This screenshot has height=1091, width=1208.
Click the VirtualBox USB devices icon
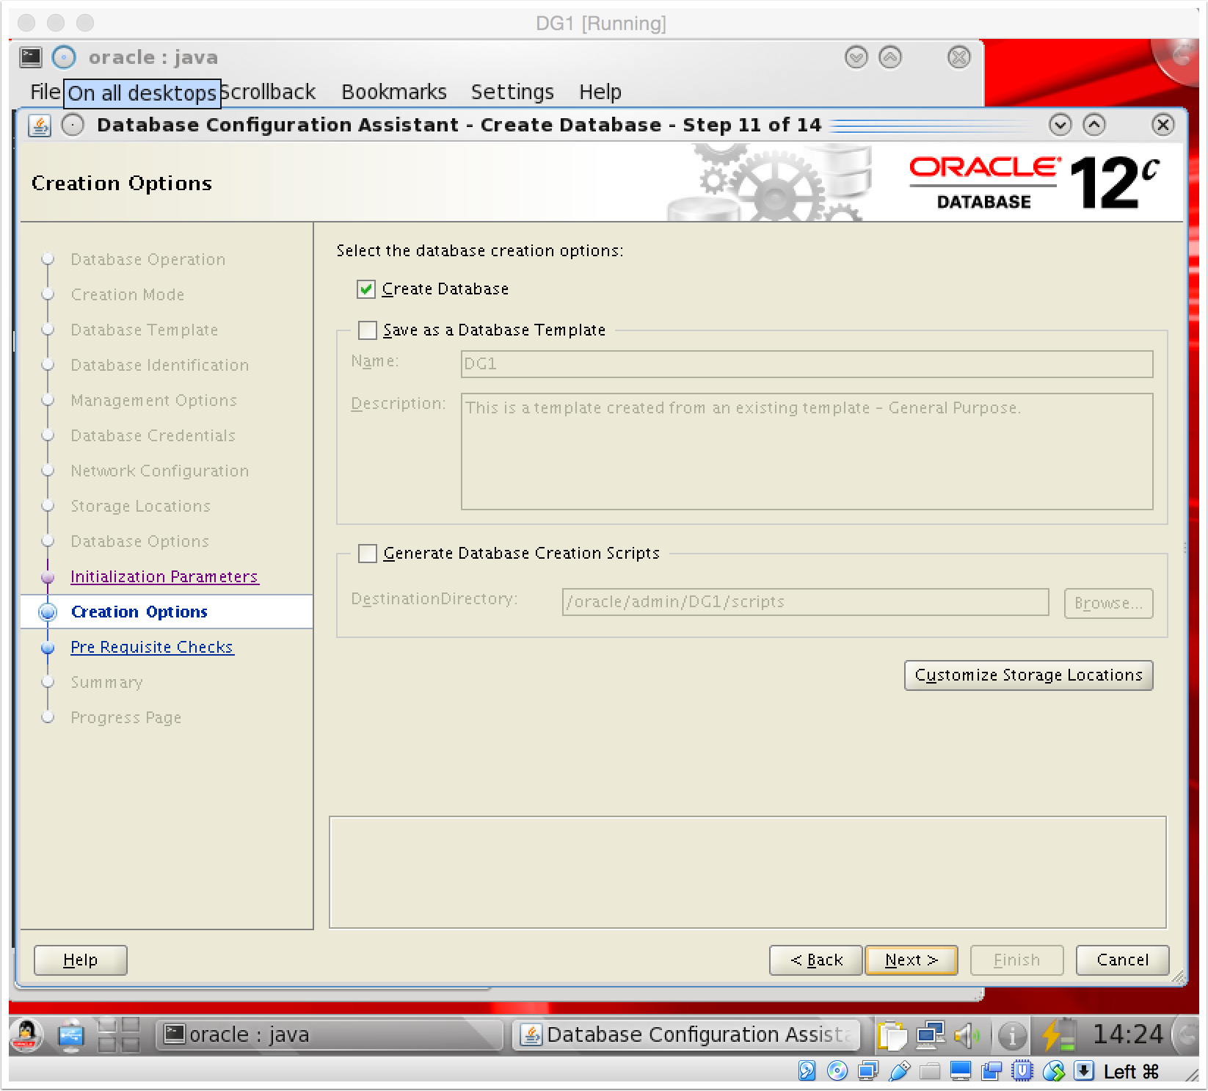coord(899,1071)
